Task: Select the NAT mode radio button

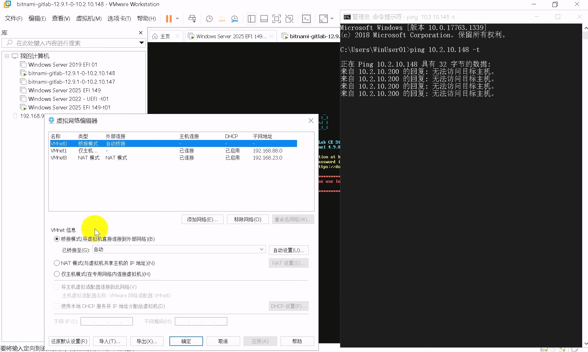Action: point(57,263)
